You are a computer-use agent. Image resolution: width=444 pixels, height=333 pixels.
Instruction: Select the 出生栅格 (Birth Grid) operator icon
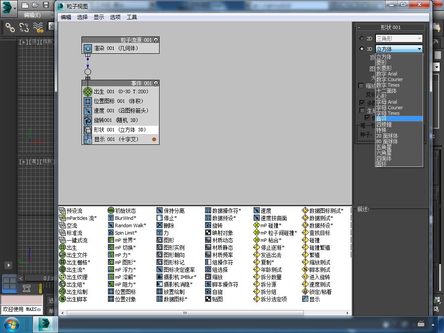tap(62, 262)
